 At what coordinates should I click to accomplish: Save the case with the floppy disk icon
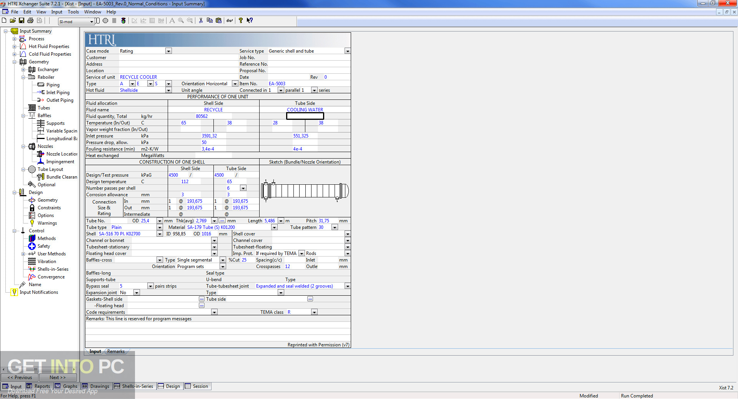tap(22, 20)
